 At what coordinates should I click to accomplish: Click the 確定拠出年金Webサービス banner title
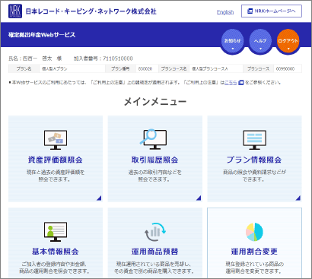click(42, 35)
